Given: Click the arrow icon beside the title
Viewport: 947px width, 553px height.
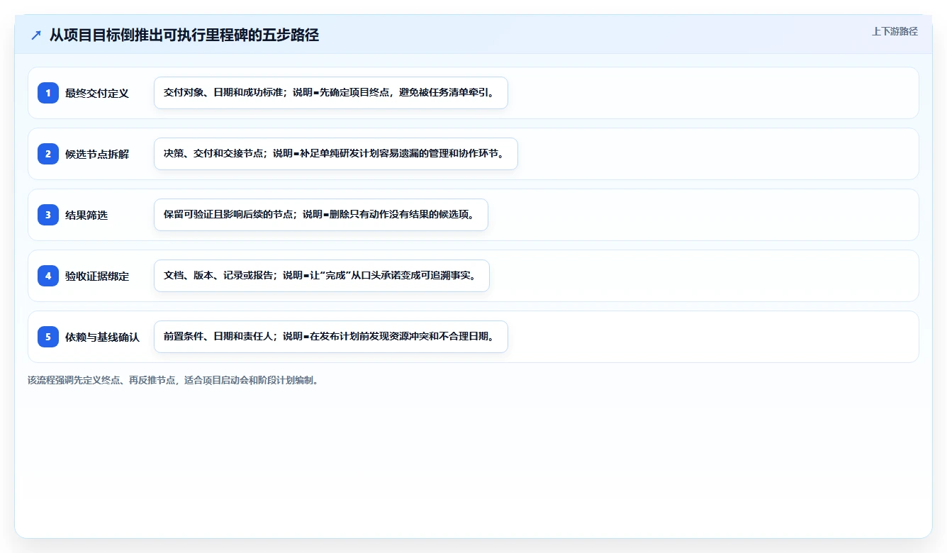Looking at the screenshot, I should (x=36, y=35).
